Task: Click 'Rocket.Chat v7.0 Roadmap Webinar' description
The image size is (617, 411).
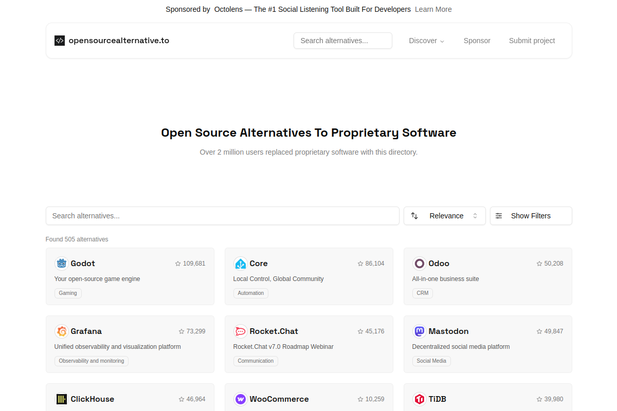Action: tap(284, 347)
